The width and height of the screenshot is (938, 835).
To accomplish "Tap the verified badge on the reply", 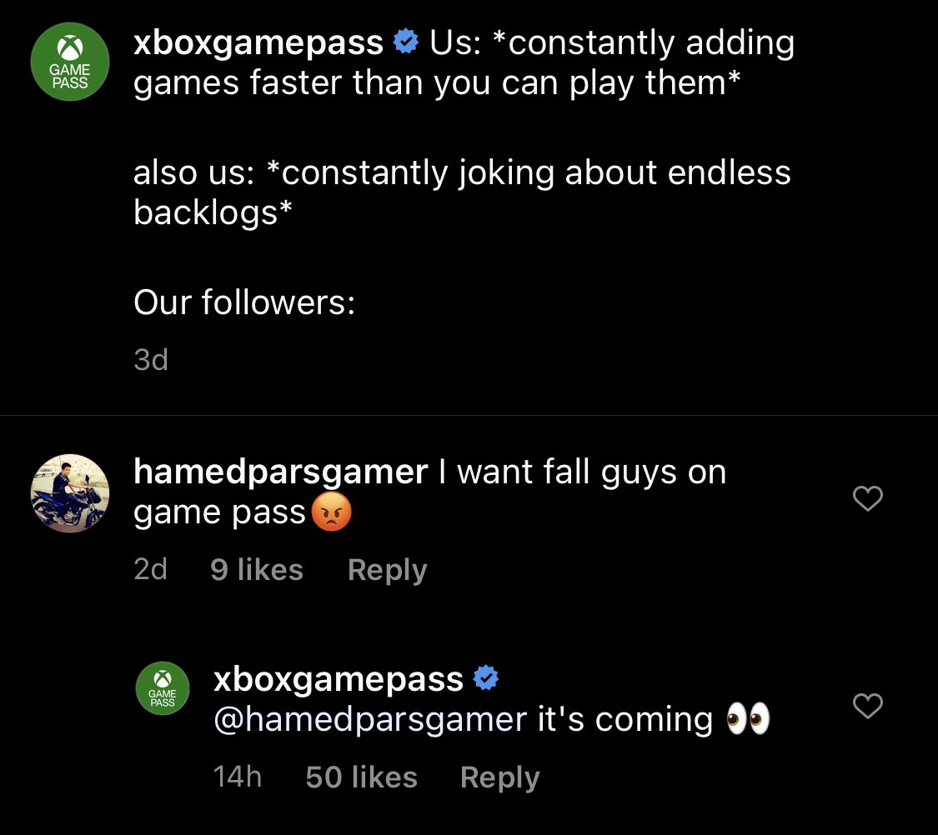I will click(486, 679).
